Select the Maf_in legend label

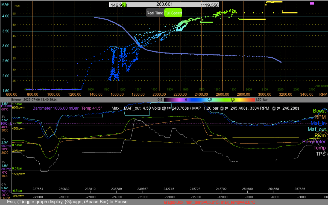tap(318, 123)
